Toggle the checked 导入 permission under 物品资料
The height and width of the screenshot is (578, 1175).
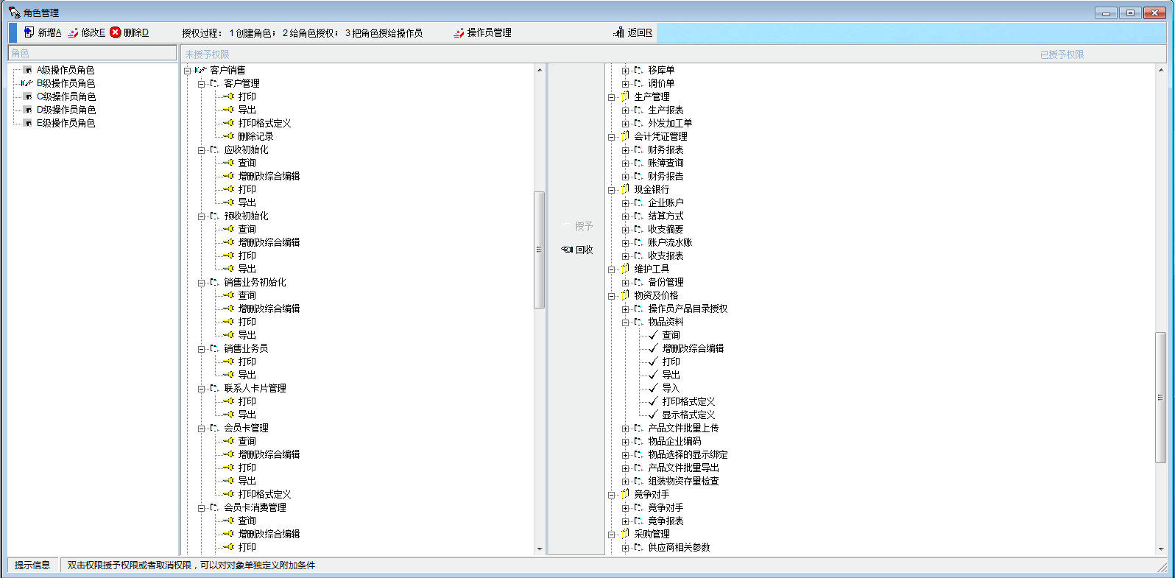(x=653, y=388)
